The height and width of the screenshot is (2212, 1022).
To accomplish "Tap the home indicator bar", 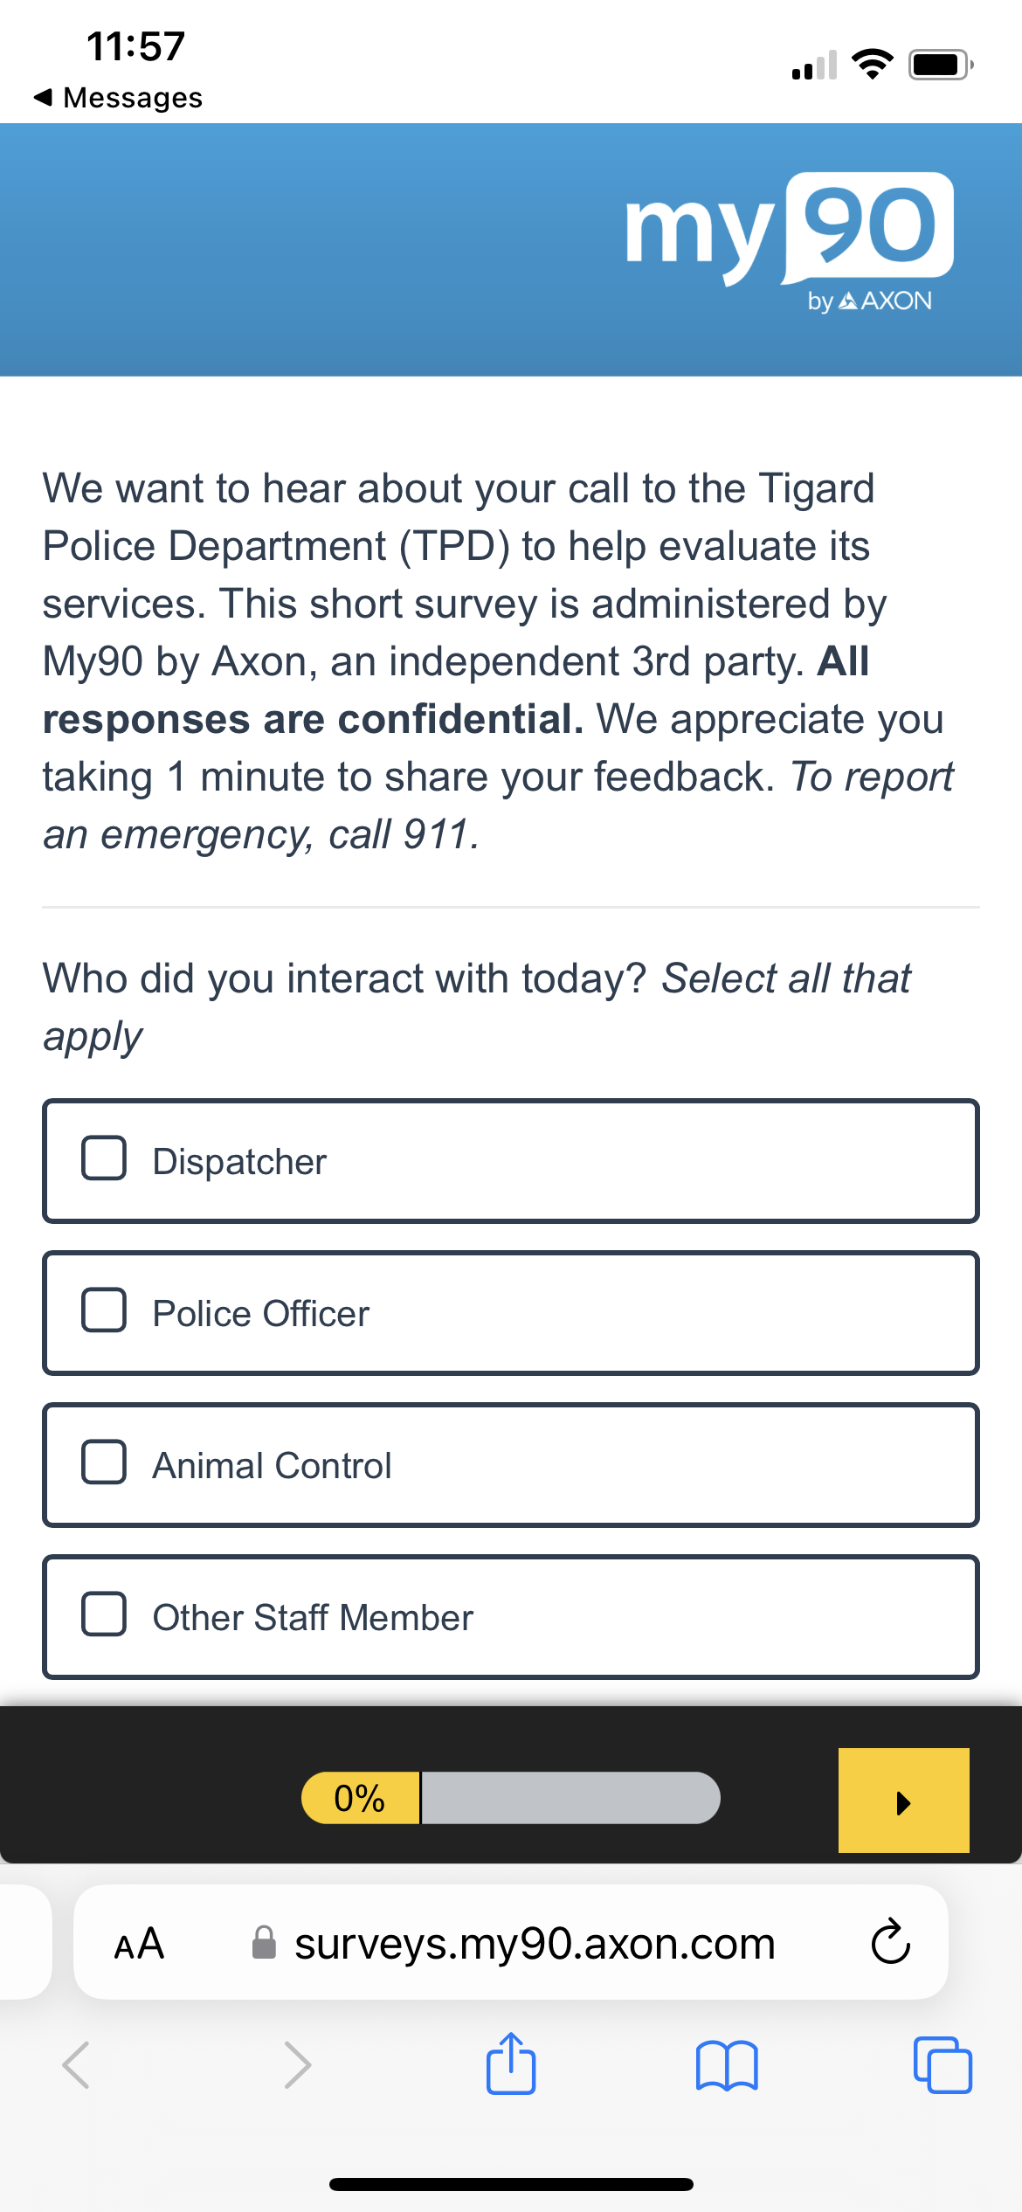I will click(x=511, y=2184).
